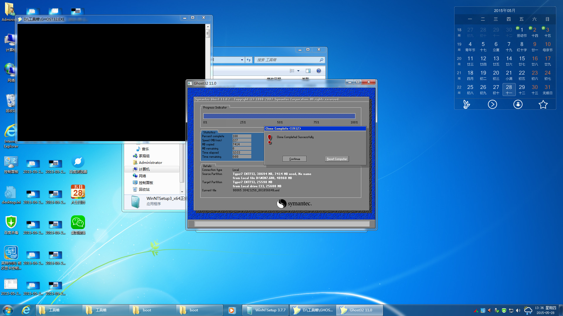Viewport: 563px width, 316px height.
Task: Open first 工具箱 folder taskbar item
Action: tap(59, 310)
